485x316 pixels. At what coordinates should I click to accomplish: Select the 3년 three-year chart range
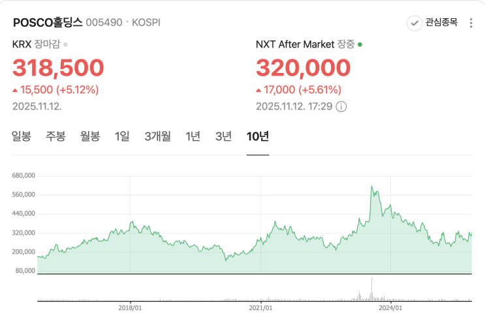pos(223,136)
